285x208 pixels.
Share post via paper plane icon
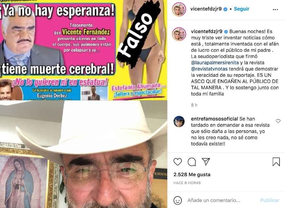[206, 162]
